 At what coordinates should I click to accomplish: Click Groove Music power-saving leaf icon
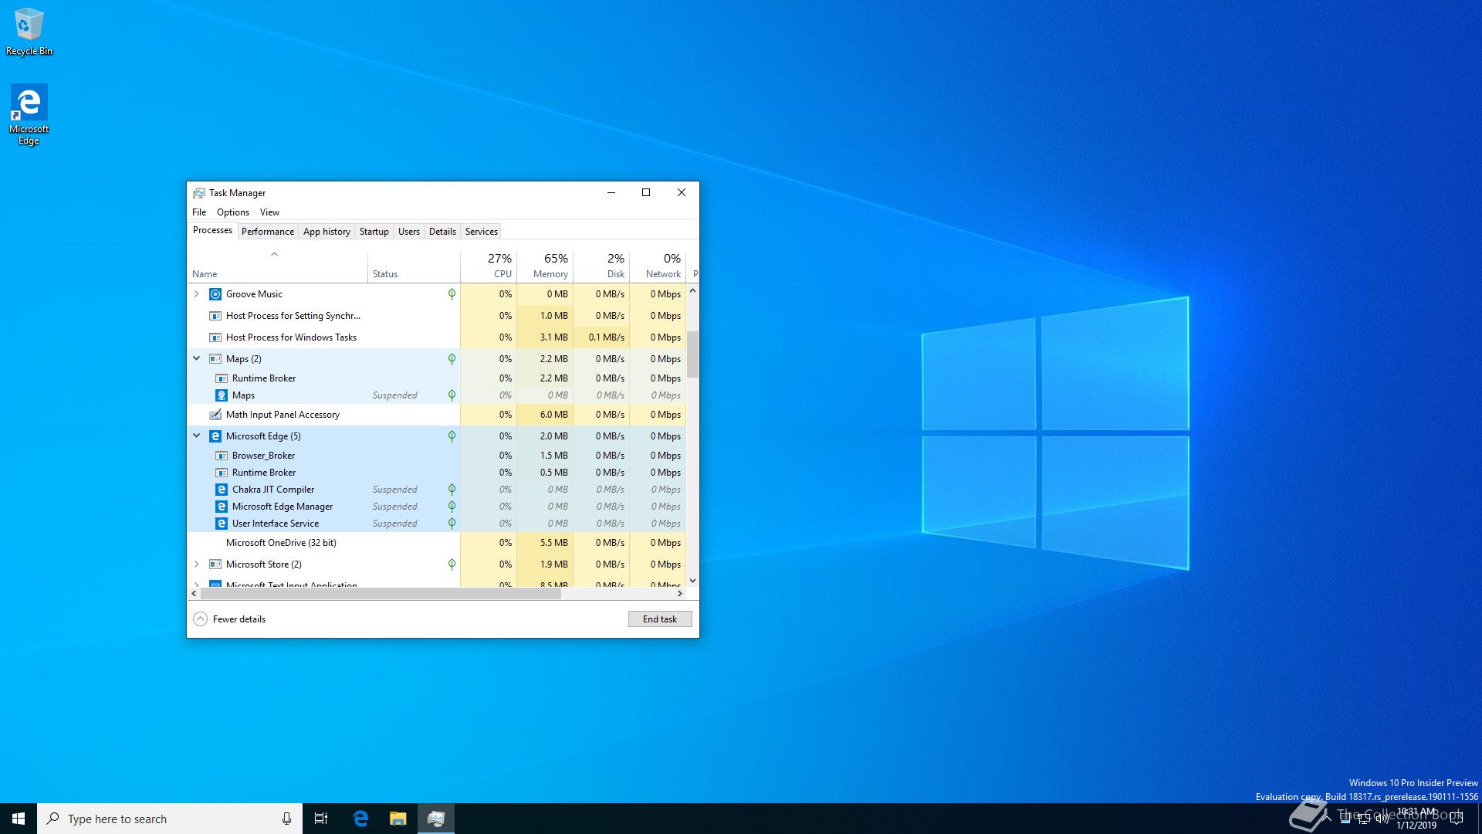[452, 294]
